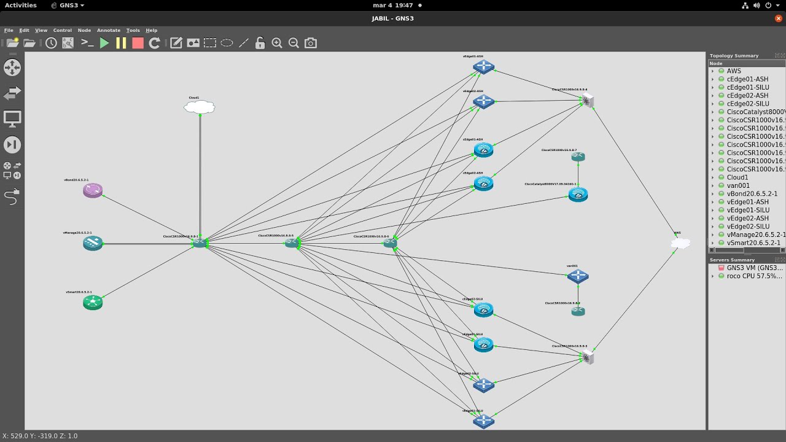Expand cEdge01-ASH tree row arrow
Image resolution: width=786 pixels, height=442 pixels.
713,79
